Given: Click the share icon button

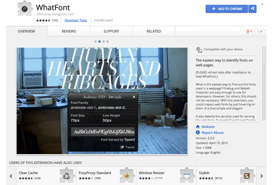Looking at the screenshot, I should (x=252, y=9).
